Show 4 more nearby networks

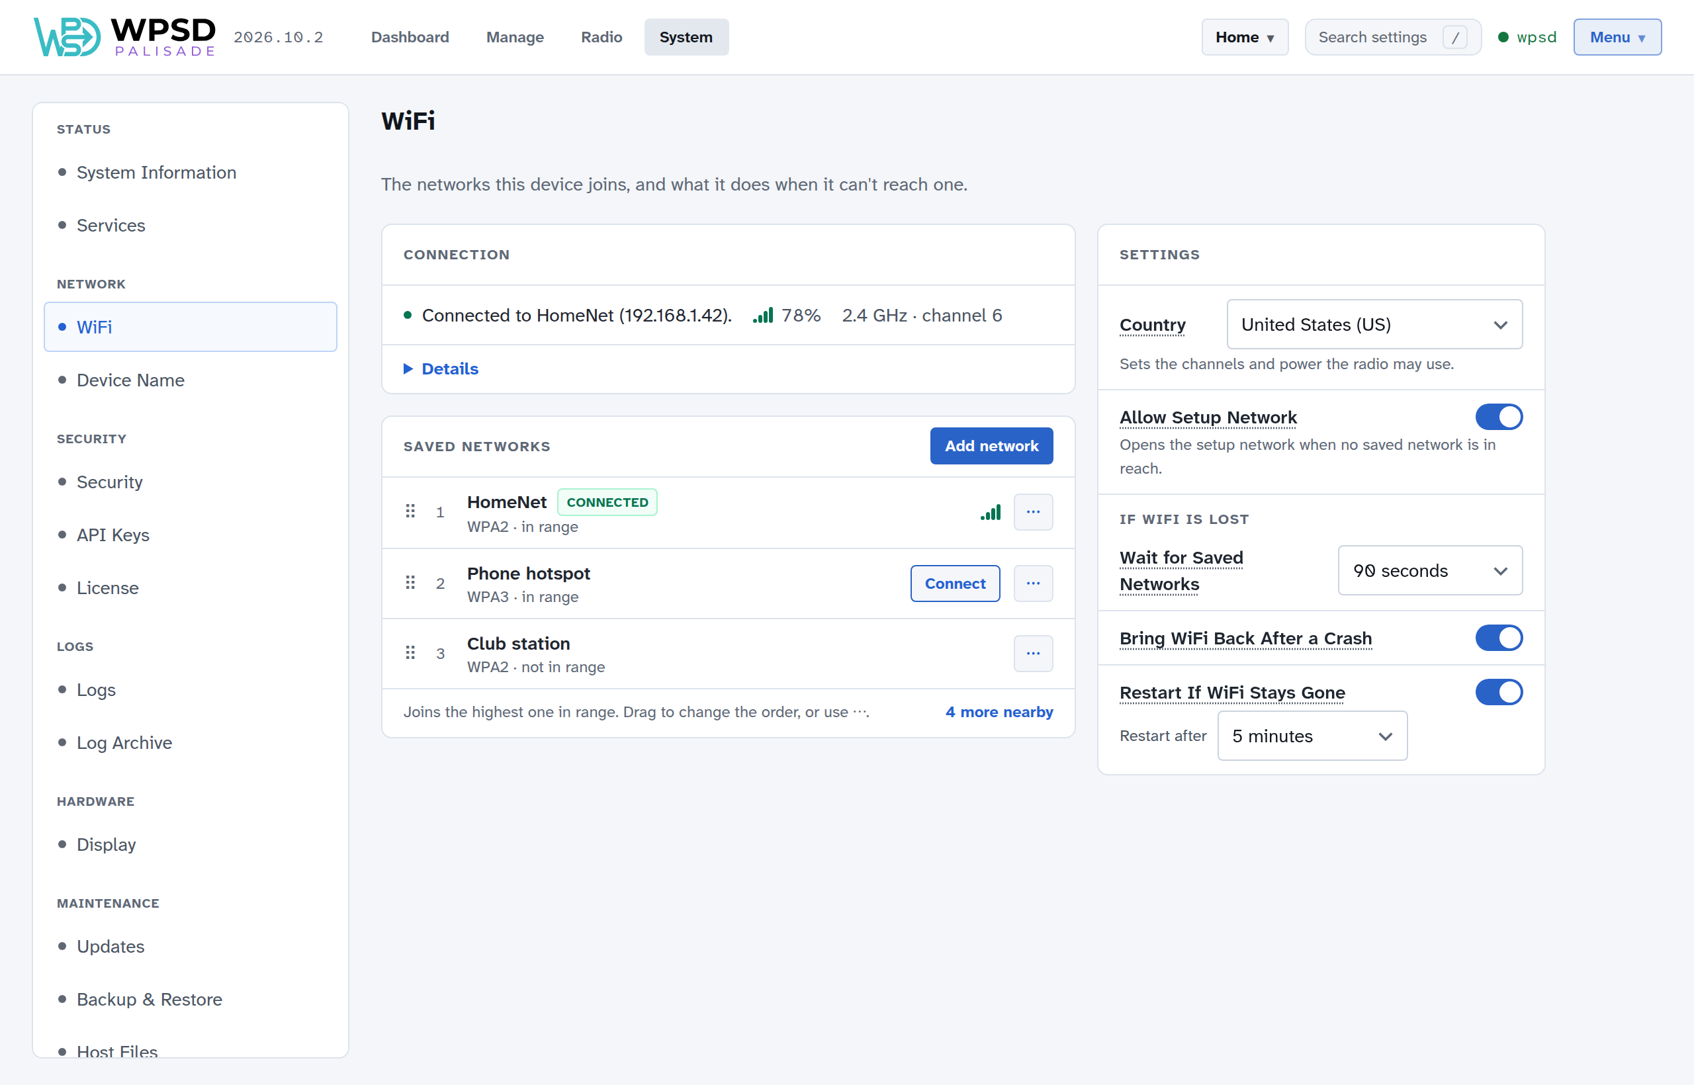click(x=999, y=713)
